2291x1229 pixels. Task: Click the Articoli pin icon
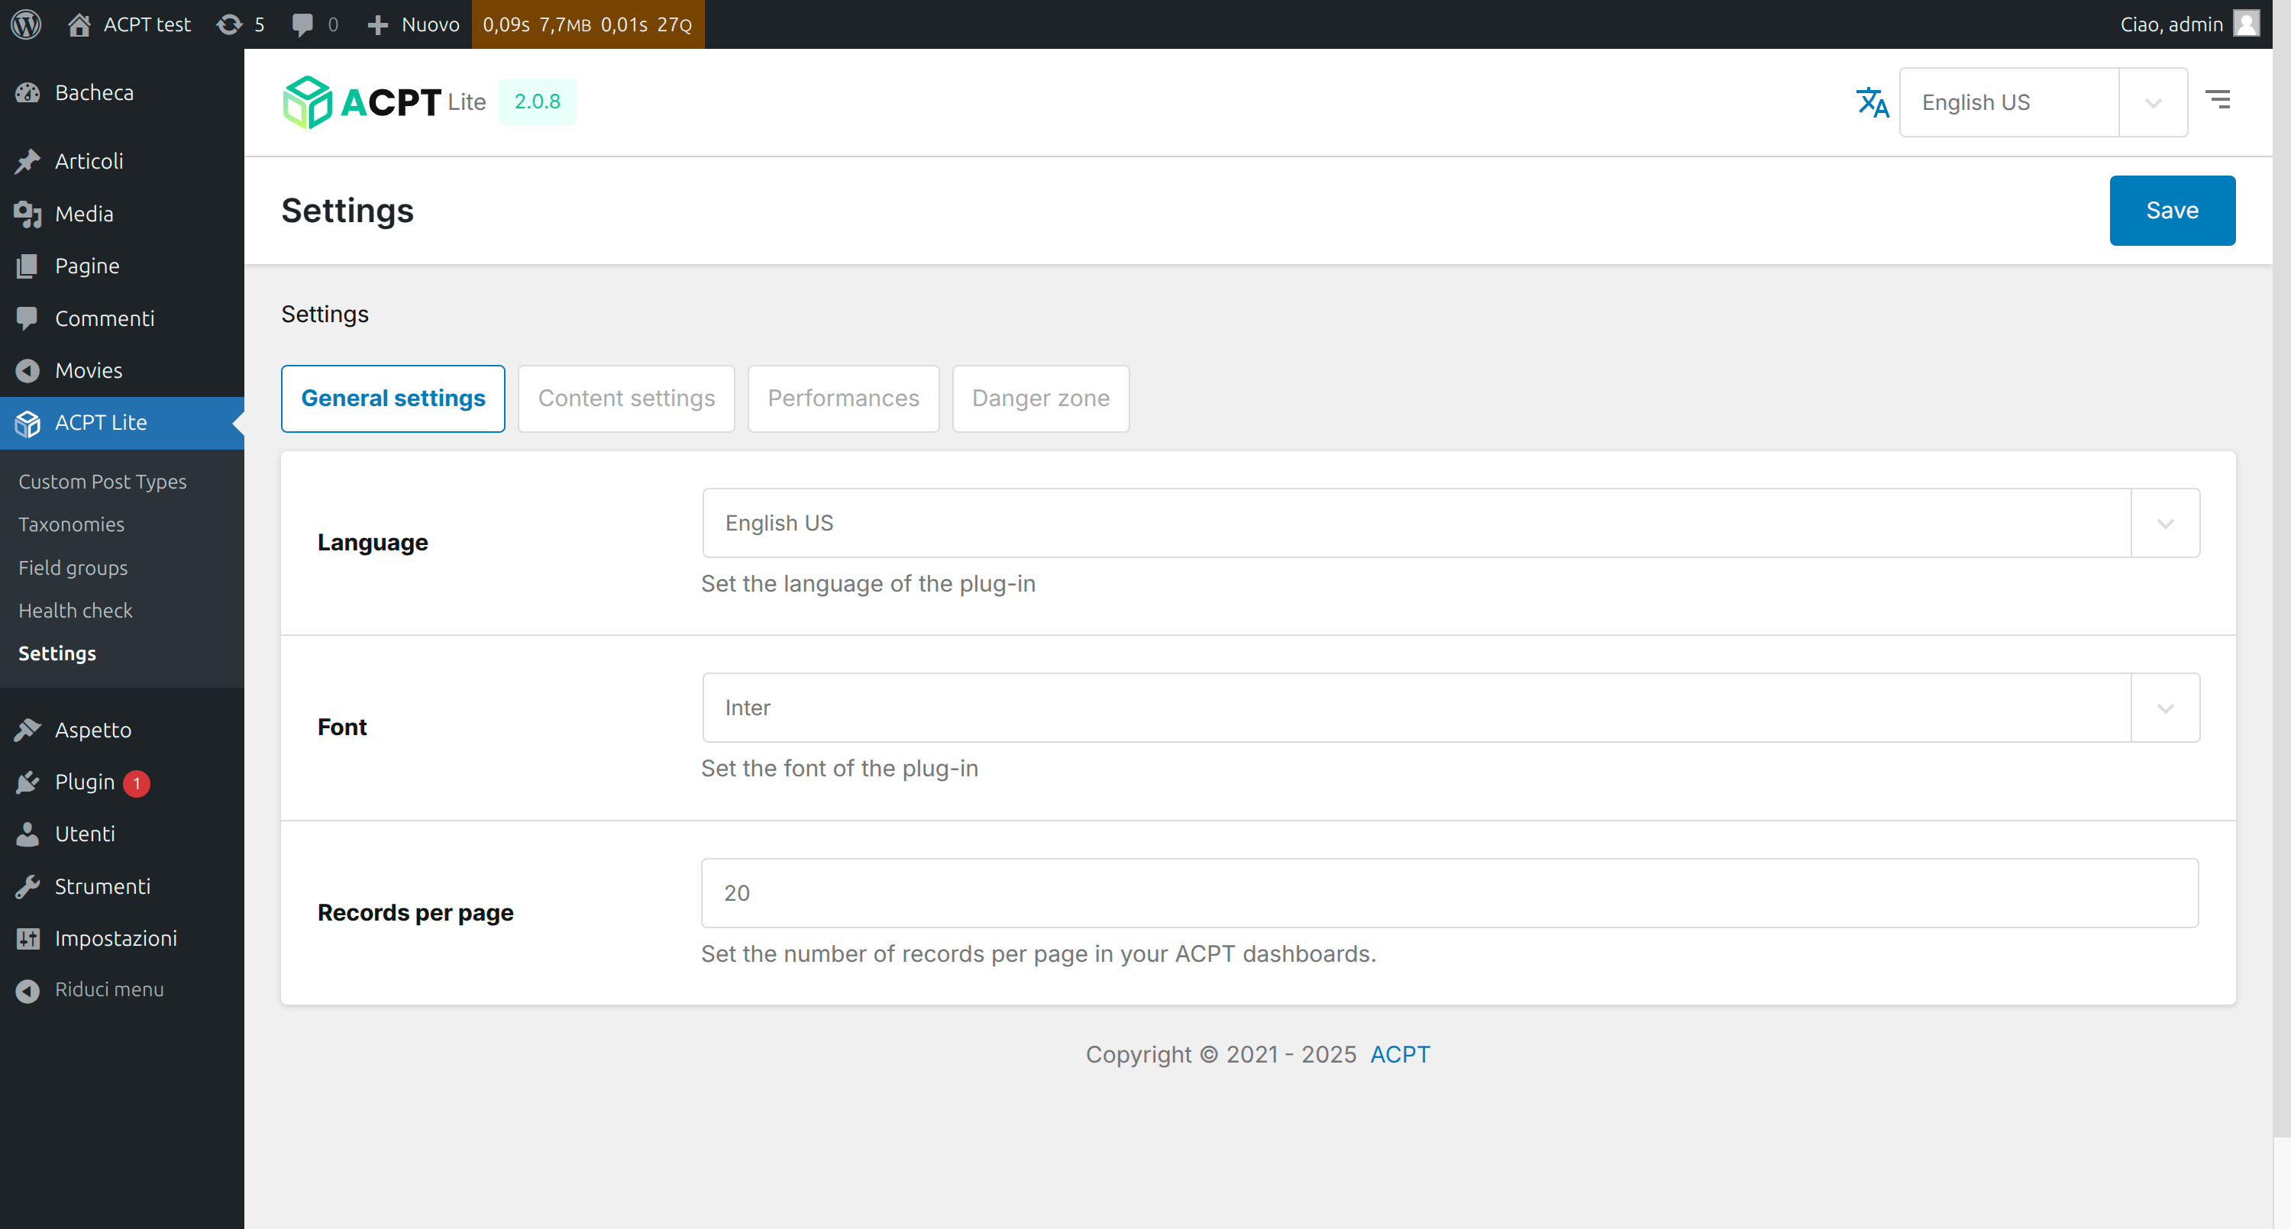(27, 161)
